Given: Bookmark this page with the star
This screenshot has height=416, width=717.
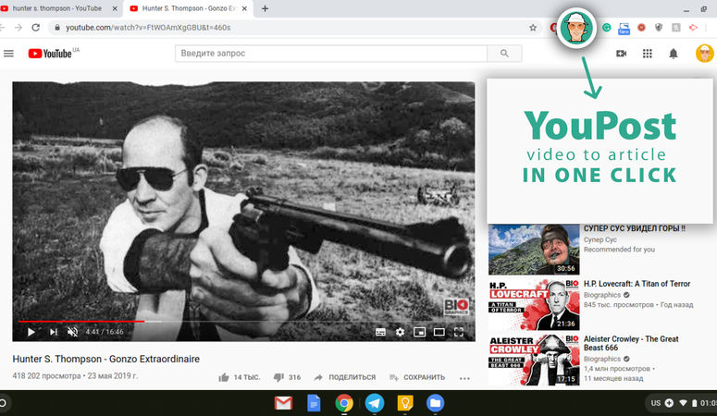Looking at the screenshot, I should [x=533, y=28].
